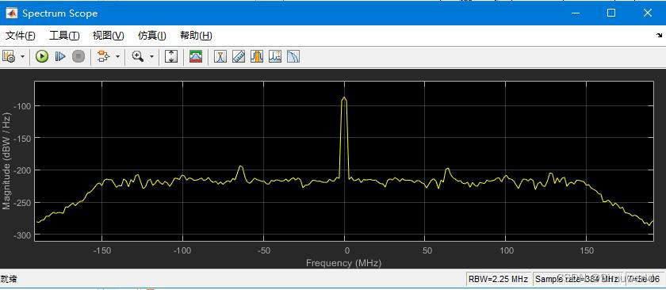Open the 工具(T) menu
The width and height of the screenshot is (666, 290).
coord(64,36)
